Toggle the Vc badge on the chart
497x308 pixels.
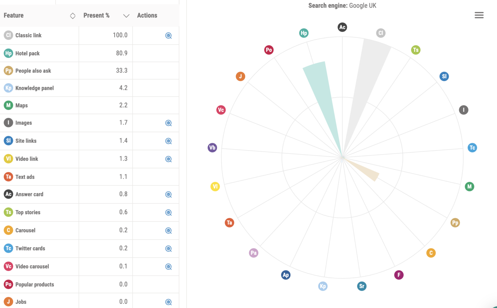(221, 110)
